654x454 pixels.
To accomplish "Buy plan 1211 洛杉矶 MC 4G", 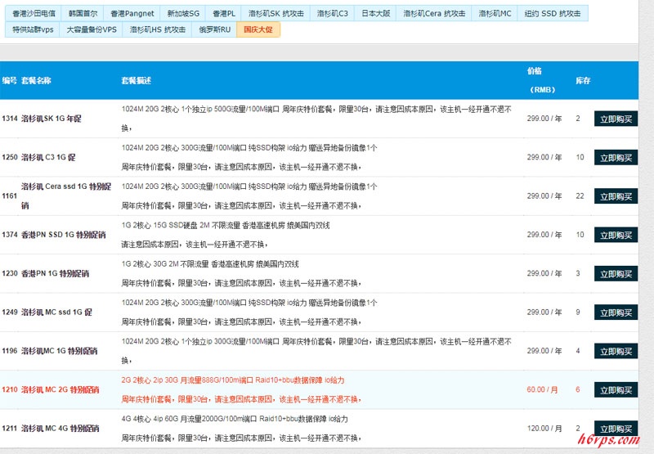I will (616, 429).
